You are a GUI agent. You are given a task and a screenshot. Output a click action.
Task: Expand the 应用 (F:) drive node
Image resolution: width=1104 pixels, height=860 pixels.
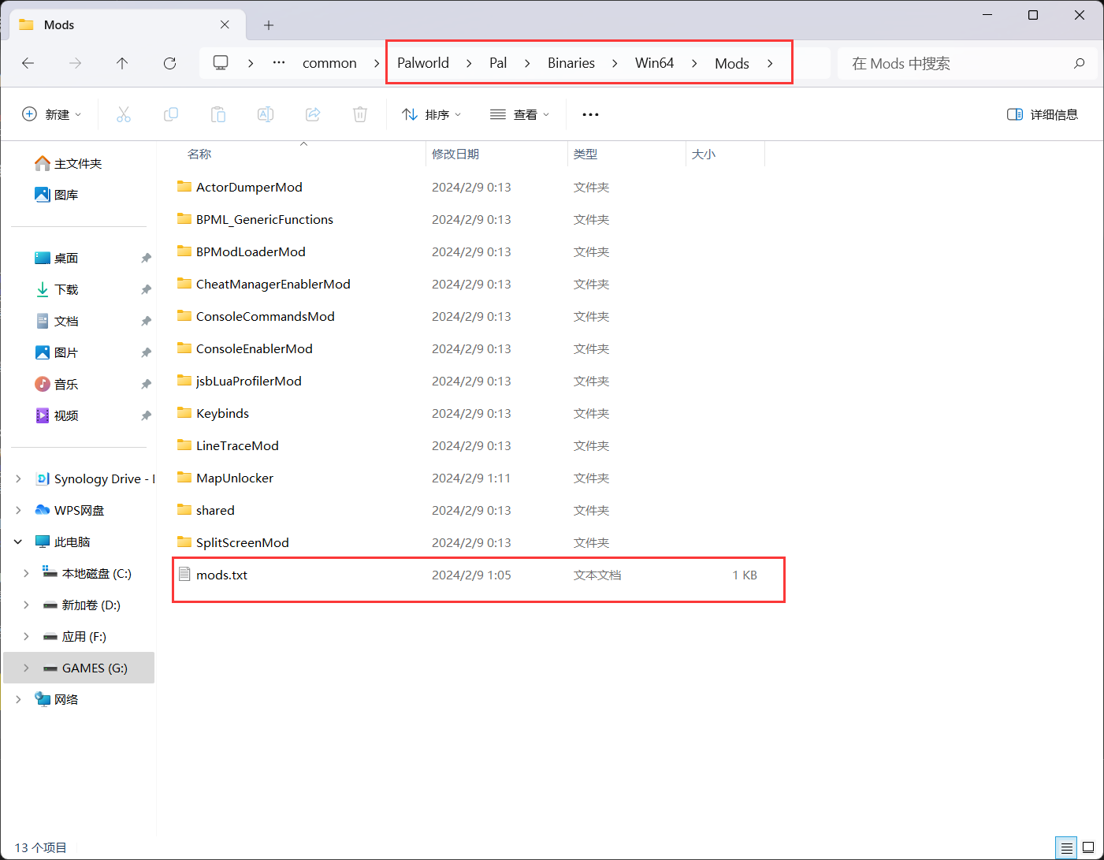(x=26, y=636)
